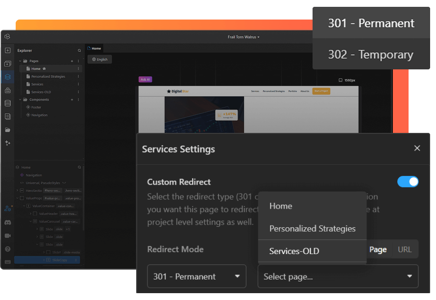Switch redirect target mode to Page

pyautogui.click(x=378, y=249)
